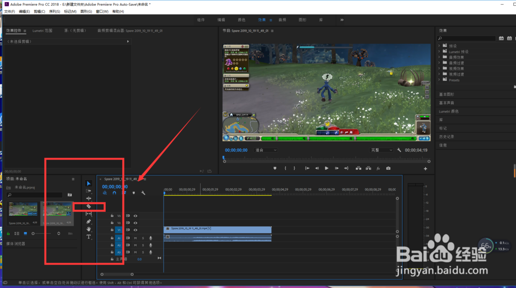
Task: Toggle nest sequence insert button
Action: tap(105, 193)
